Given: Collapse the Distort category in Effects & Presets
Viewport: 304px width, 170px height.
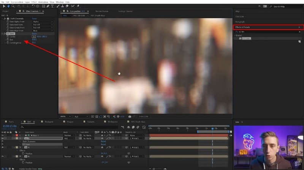Looking at the screenshot, I should click(235, 36).
